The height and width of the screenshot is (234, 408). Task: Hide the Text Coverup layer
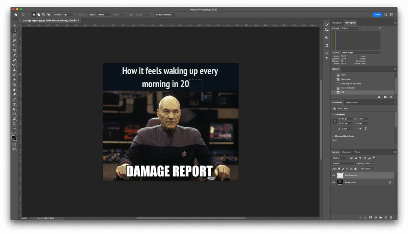(333, 175)
